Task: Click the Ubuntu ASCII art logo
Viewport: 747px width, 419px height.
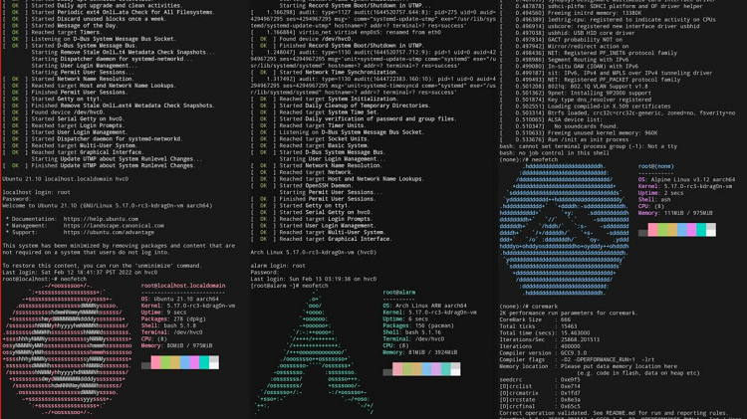Action: (x=67, y=349)
